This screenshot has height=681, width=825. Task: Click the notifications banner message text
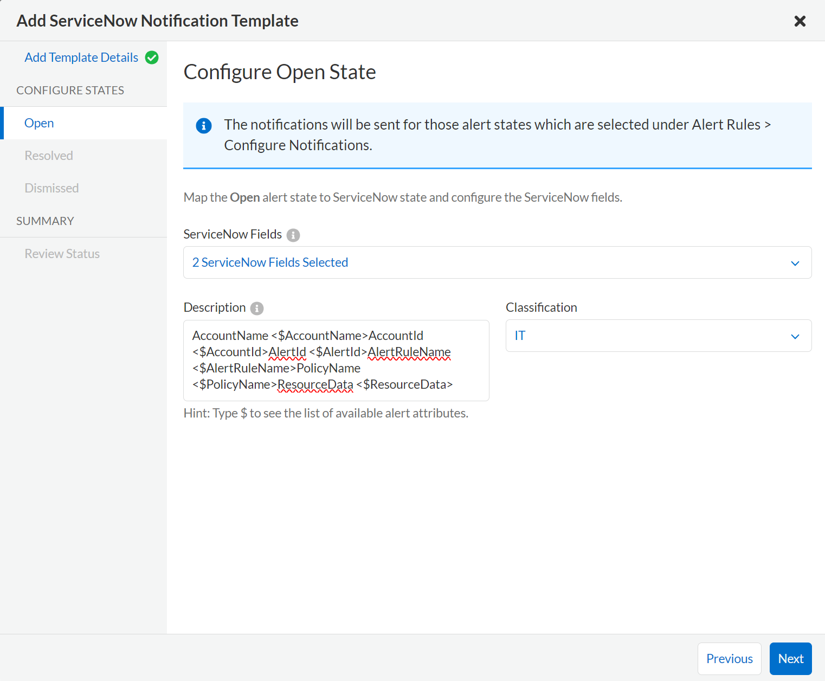pyautogui.click(x=497, y=135)
